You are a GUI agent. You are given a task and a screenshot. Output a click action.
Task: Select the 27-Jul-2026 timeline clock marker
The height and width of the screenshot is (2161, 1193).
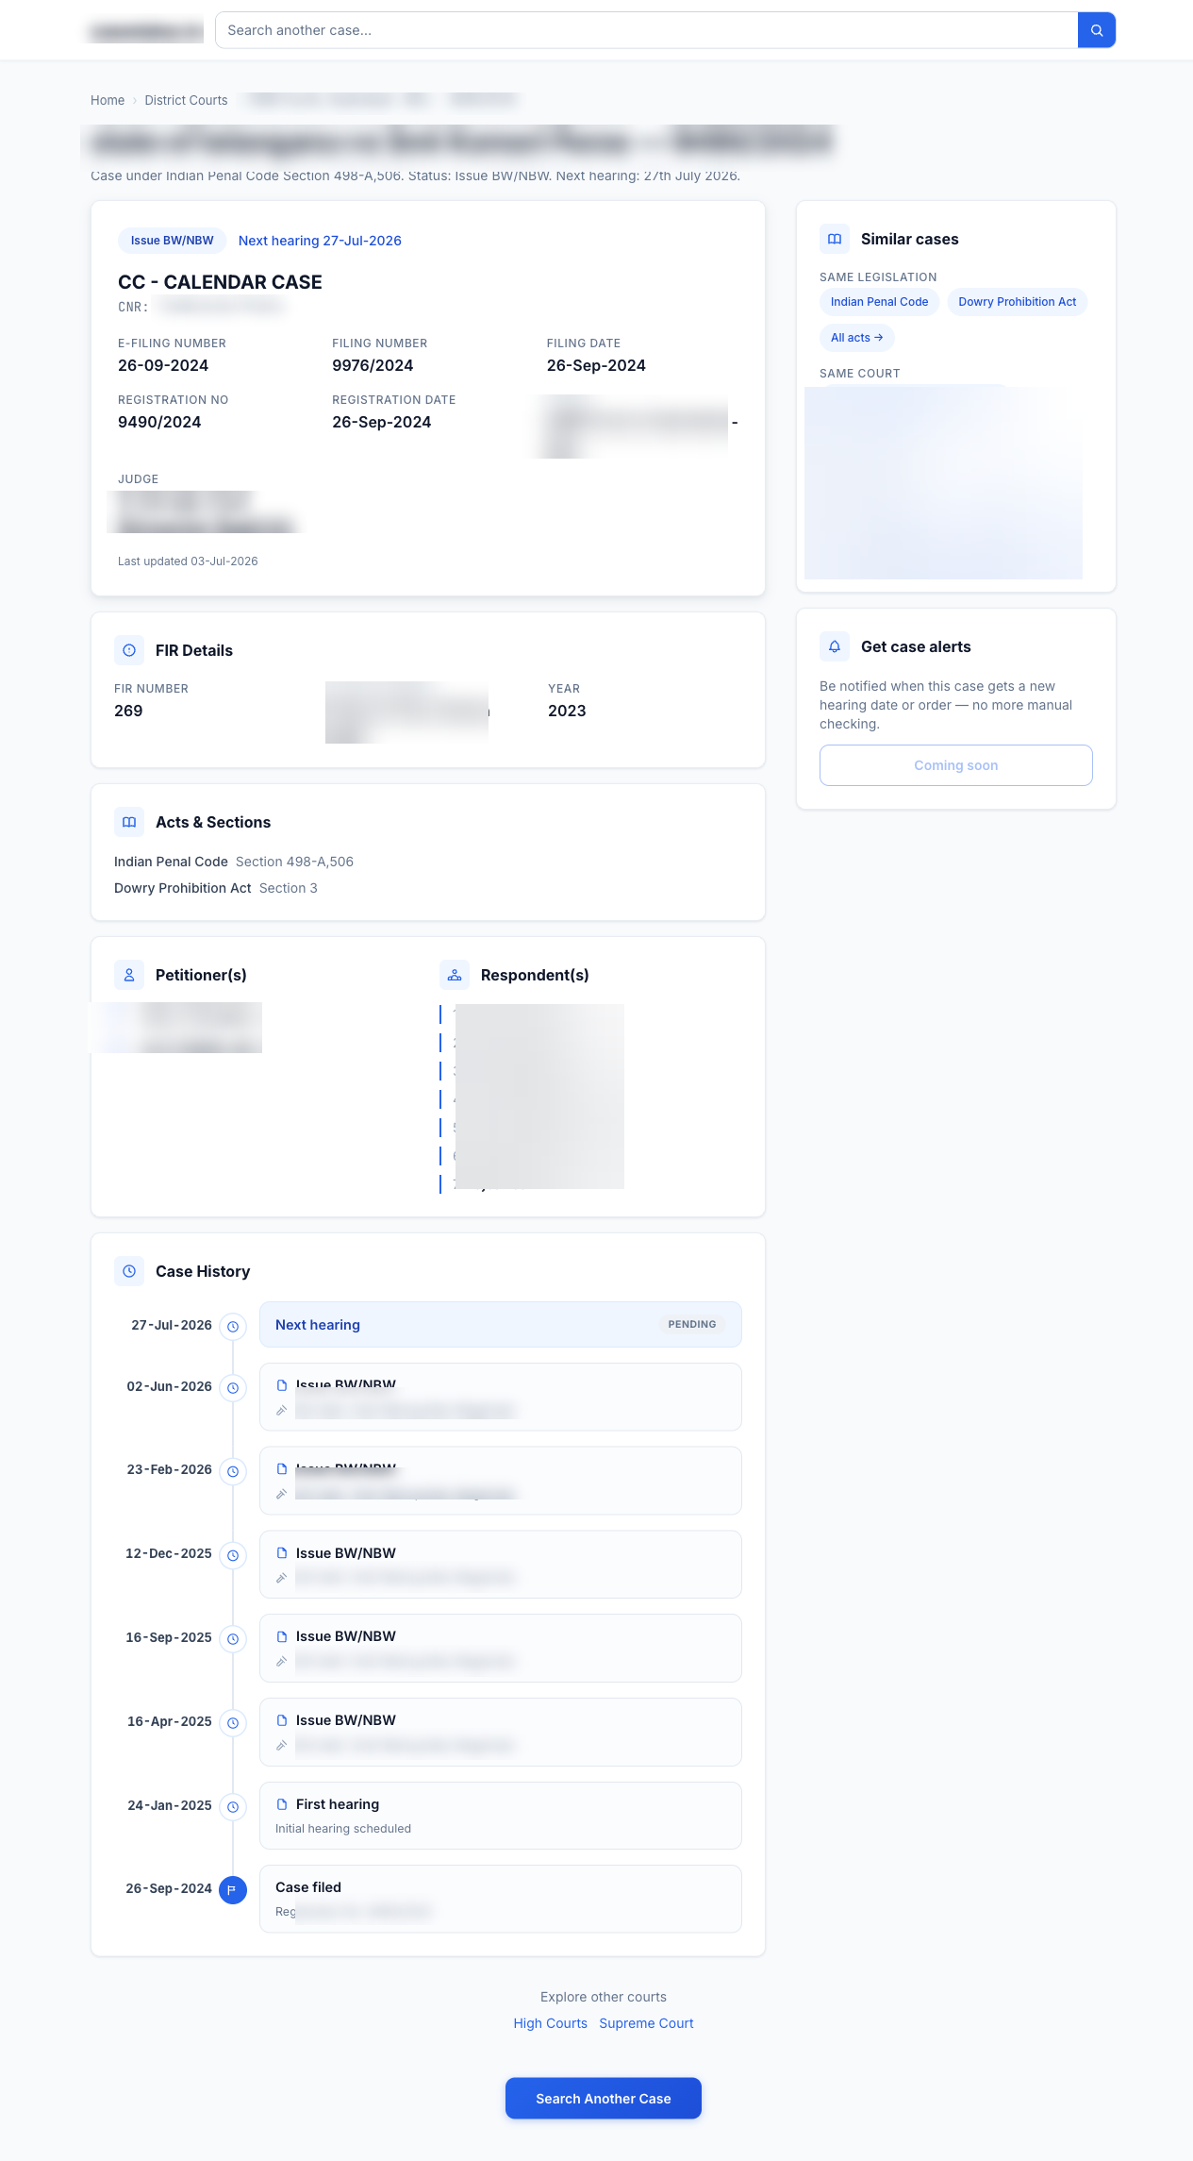(x=233, y=1327)
